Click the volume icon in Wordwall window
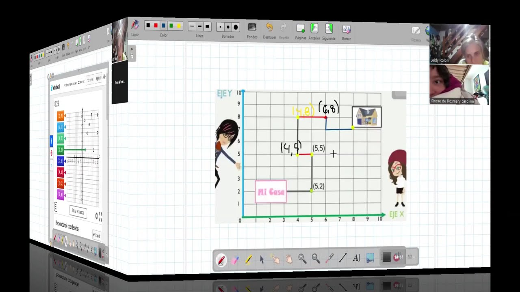The width and height of the screenshot is (520, 292). tap(97, 215)
